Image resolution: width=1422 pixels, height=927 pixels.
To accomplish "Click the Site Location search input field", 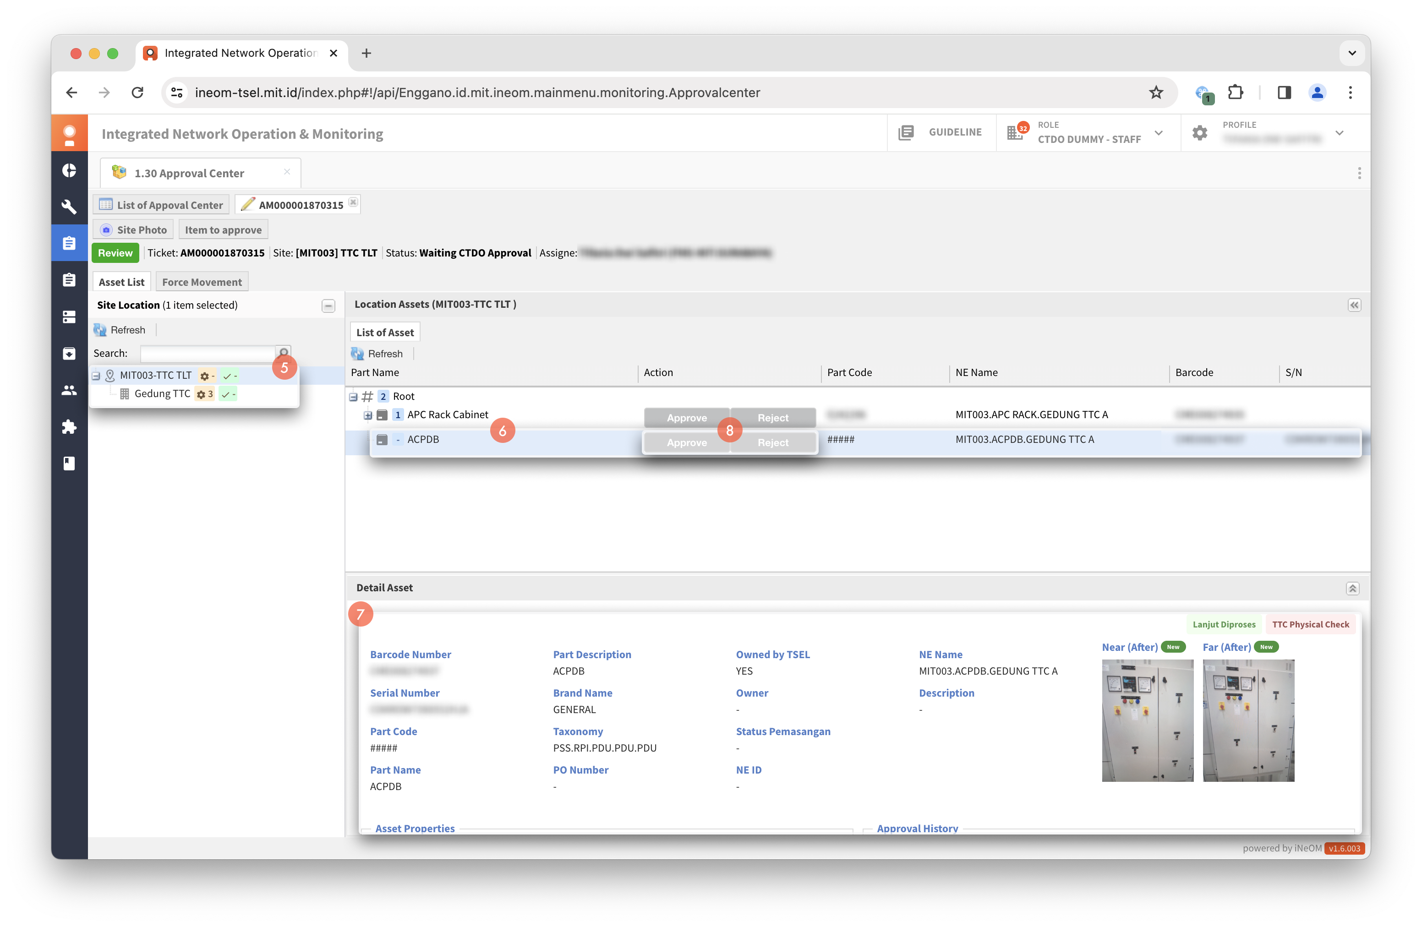I will (x=208, y=353).
